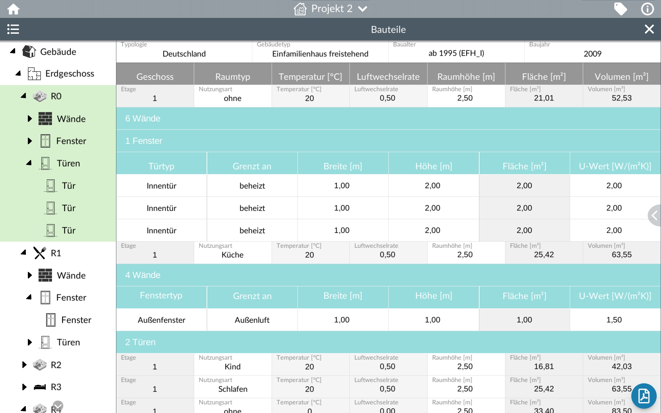
Task: Click the side panel collapse arrow
Action: [654, 216]
